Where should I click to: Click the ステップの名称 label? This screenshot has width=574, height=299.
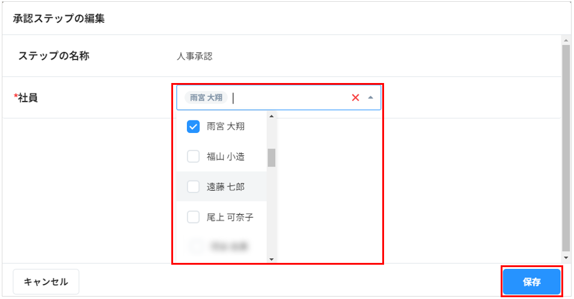[53, 56]
